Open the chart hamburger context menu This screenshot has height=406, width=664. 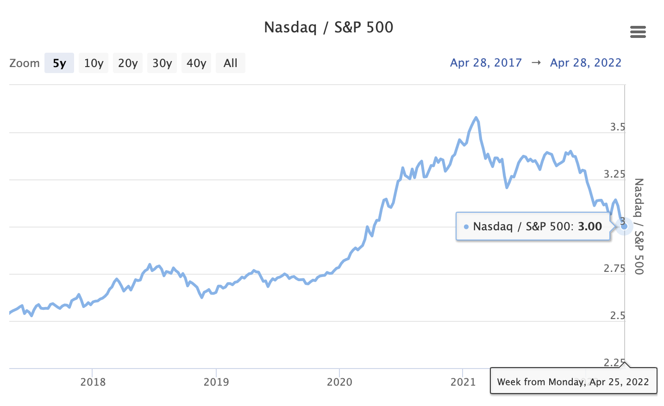click(x=638, y=32)
